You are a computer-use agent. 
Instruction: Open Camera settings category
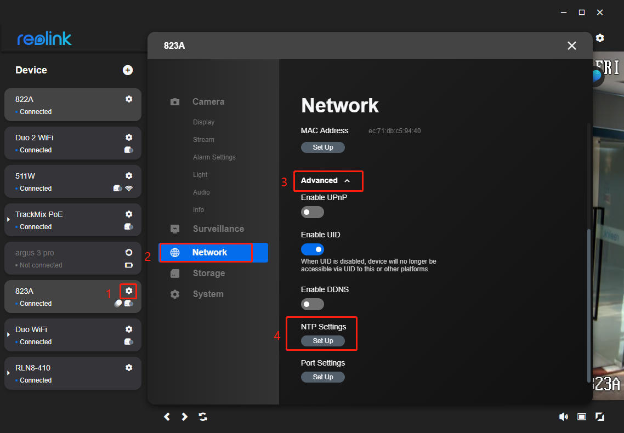tap(197, 102)
